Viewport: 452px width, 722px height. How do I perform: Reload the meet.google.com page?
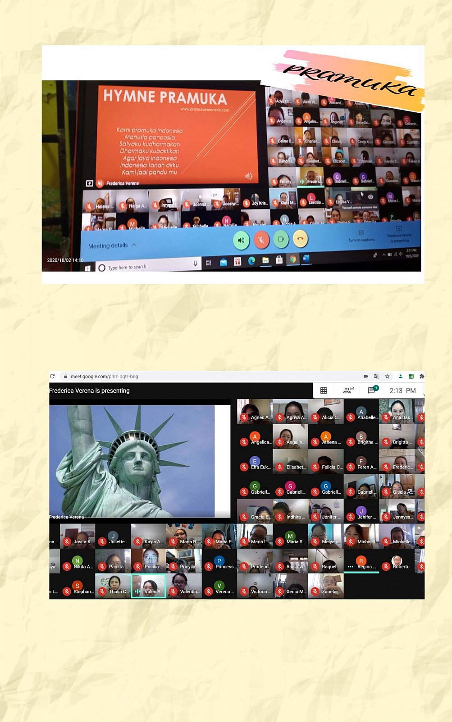(x=52, y=376)
